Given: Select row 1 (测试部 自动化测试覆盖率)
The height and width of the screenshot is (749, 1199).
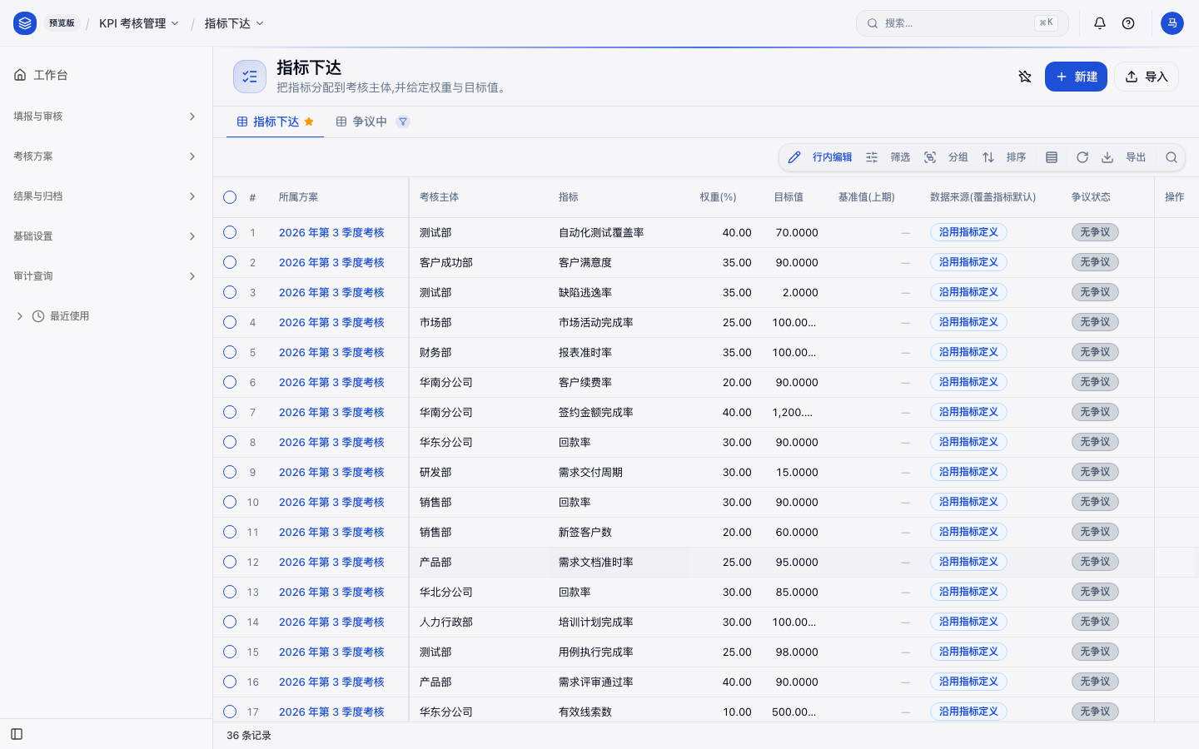Looking at the screenshot, I should tap(230, 232).
